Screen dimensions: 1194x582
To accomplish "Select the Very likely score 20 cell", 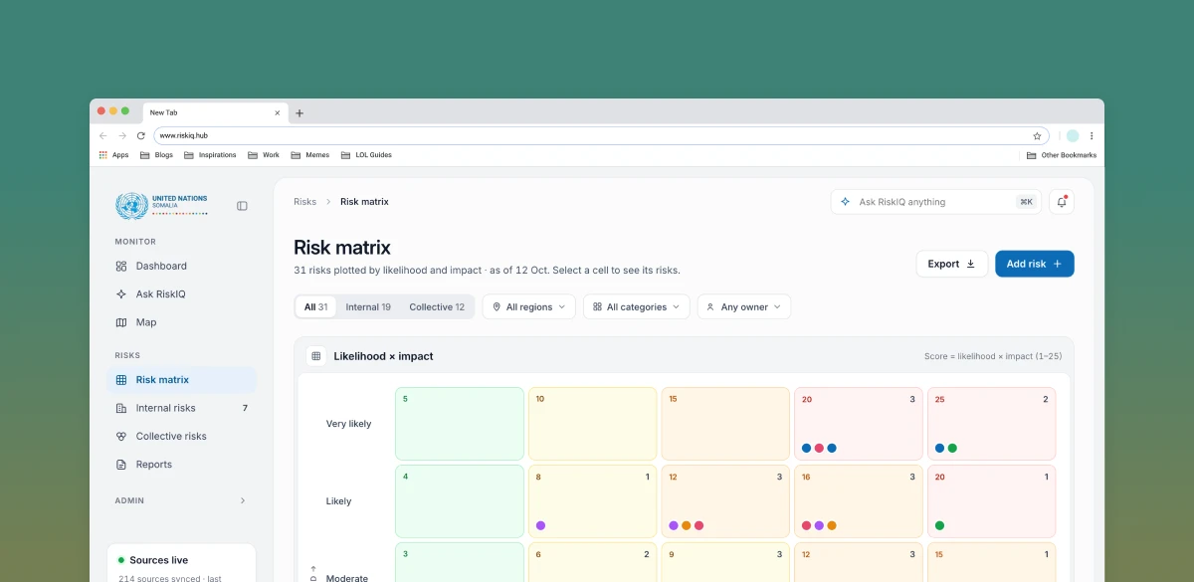I will [859, 424].
